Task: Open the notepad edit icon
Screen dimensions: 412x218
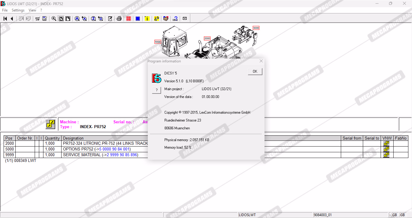Action: (110, 19)
